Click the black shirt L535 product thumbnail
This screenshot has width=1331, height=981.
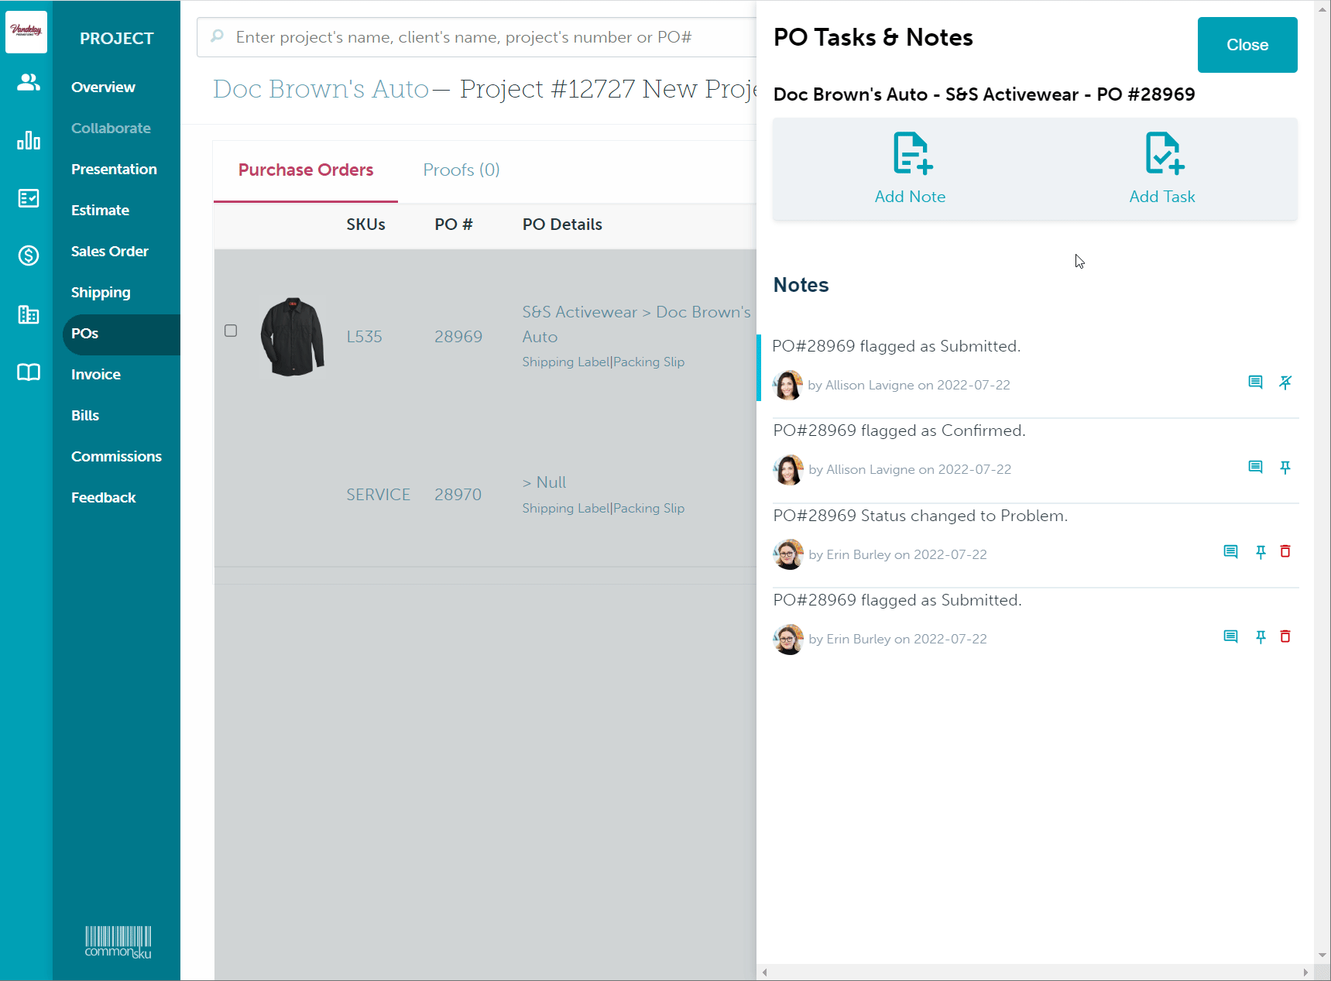[x=292, y=337]
